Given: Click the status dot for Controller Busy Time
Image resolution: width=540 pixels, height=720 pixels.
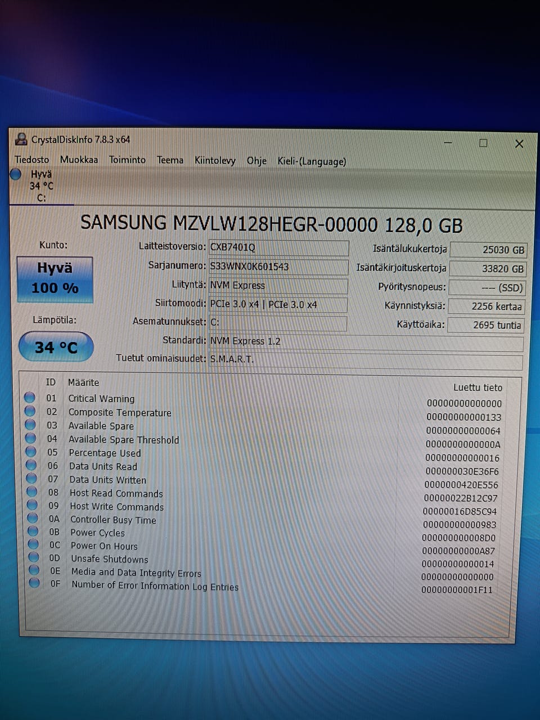Looking at the screenshot, I should 33,519.
